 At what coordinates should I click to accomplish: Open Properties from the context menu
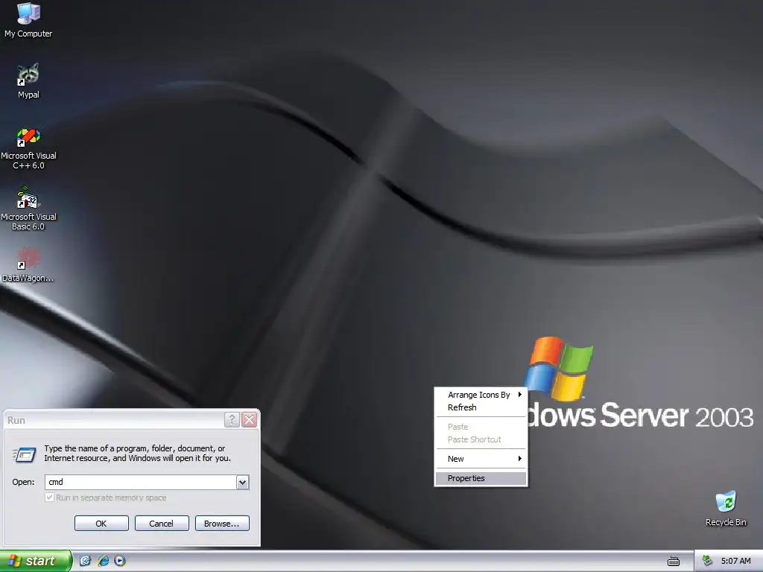tap(481, 478)
